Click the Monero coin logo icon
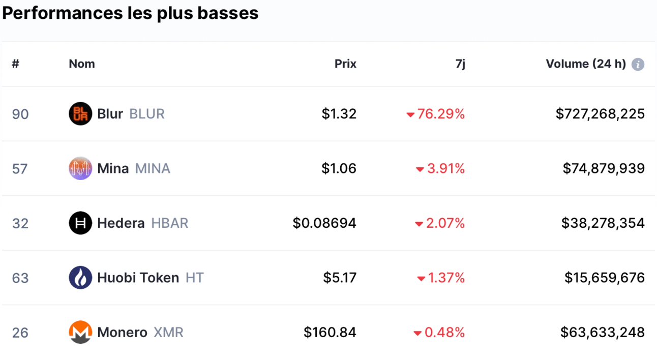Screen dimensions: 657x359 [x=80, y=332]
